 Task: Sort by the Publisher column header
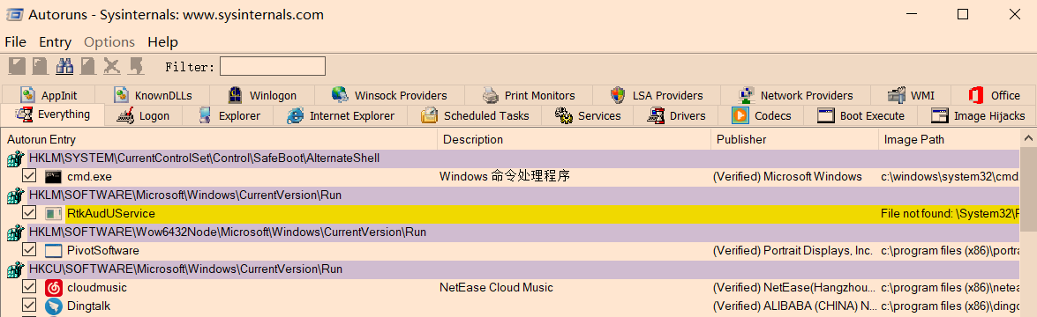(x=795, y=139)
